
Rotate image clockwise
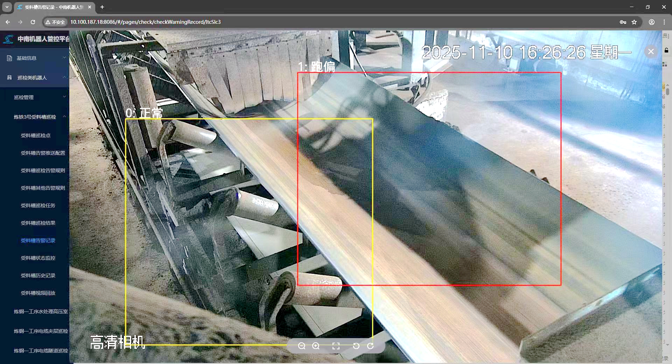(370, 346)
